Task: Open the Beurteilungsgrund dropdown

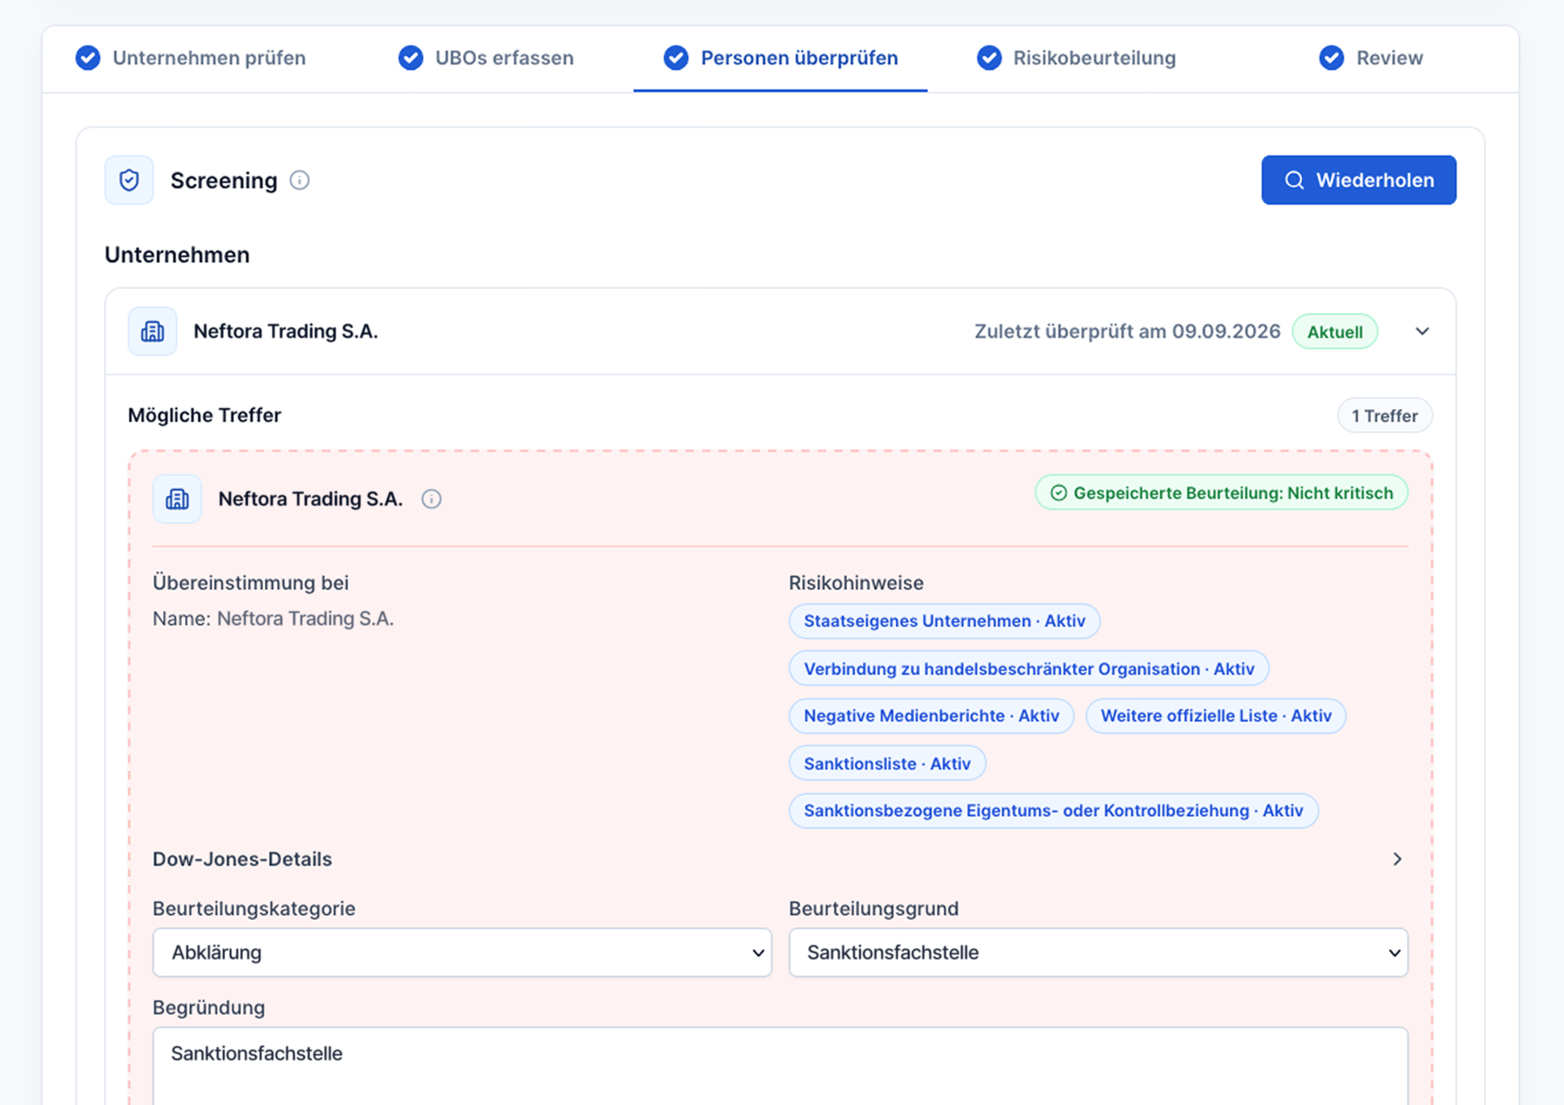Action: 1098,952
